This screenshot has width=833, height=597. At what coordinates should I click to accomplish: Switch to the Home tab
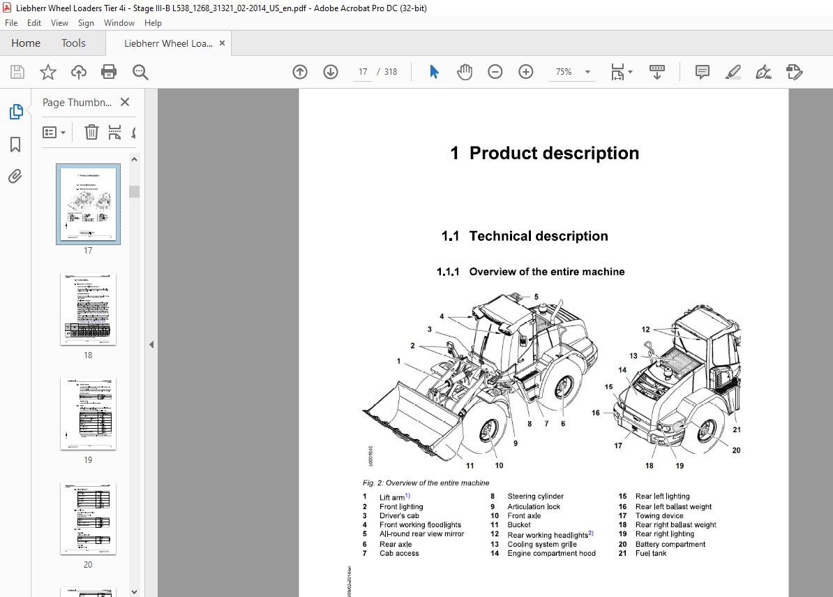[26, 43]
